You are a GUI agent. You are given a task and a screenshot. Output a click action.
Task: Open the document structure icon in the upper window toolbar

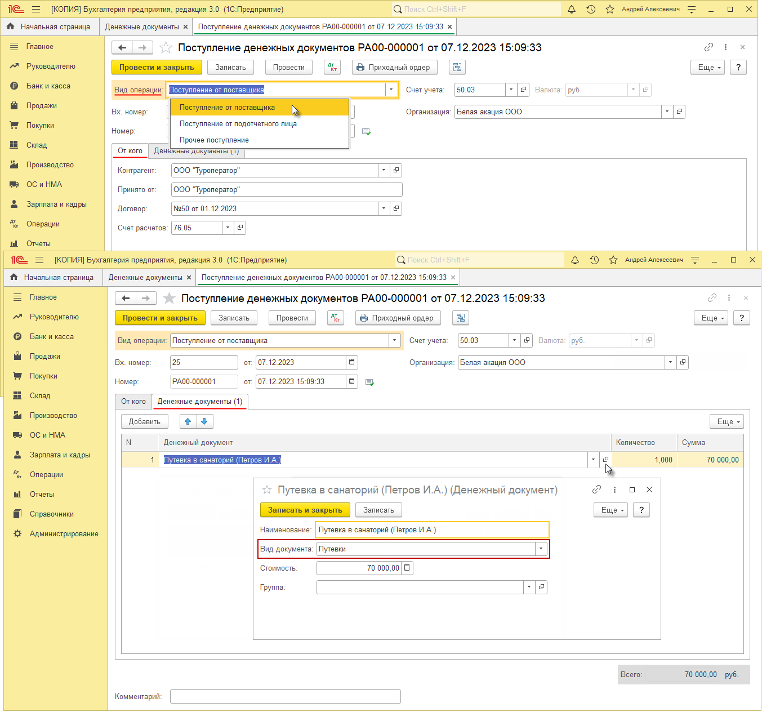click(x=457, y=67)
